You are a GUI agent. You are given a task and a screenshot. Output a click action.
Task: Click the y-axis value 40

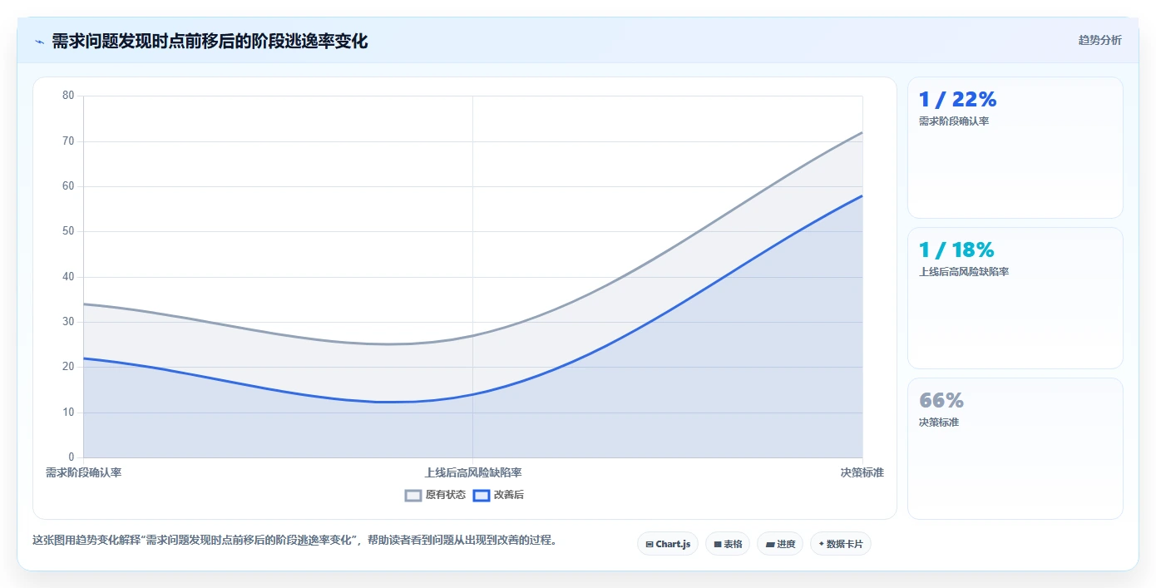(68, 277)
